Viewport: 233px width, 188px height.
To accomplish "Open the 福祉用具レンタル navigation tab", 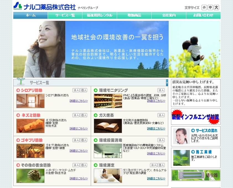I will click(100, 15).
